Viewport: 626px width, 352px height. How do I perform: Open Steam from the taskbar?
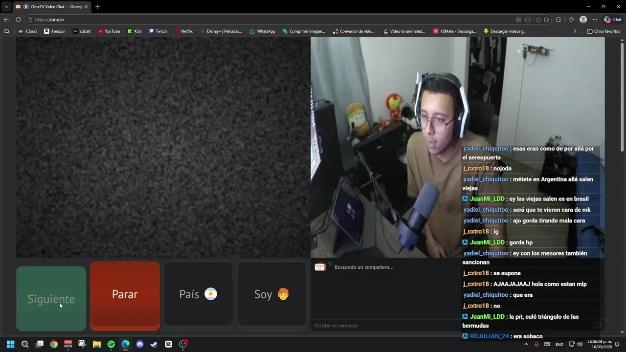[x=154, y=344]
